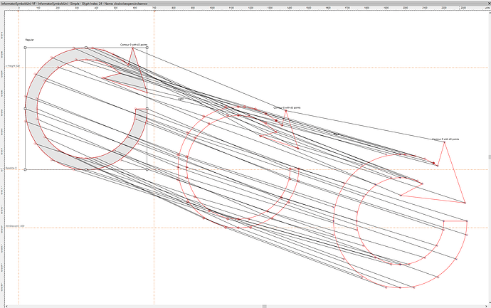Click the horizontal scrollbar right arrow
The height and width of the screenshot is (308, 491).
click(486, 307)
